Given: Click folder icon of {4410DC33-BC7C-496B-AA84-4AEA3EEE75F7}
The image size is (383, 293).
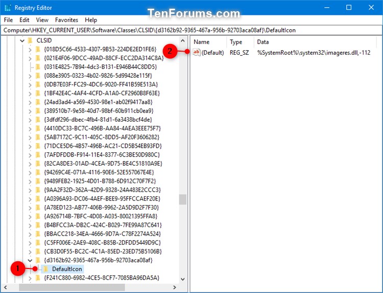Looking at the screenshot, I should pos(38,128).
